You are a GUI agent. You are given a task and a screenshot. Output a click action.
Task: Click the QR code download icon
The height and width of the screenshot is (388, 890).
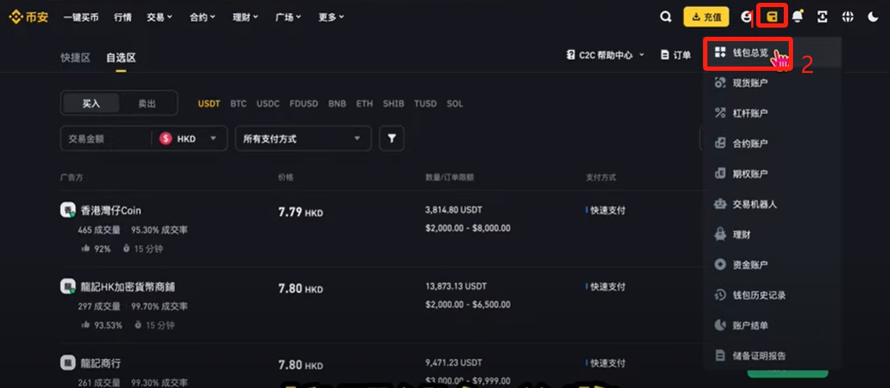pyautogui.click(x=822, y=17)
